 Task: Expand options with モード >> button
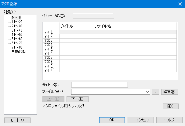[x=17, y=120]
